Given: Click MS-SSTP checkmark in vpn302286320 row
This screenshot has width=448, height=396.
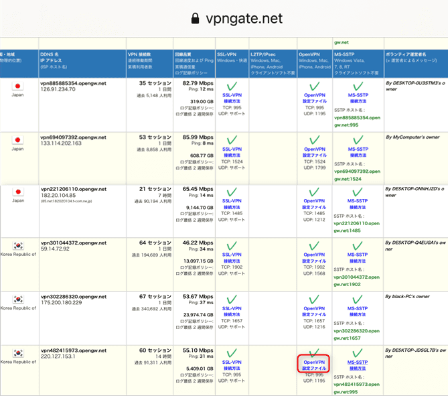Looking at the screenshot, I should click(x=358, y=300).
